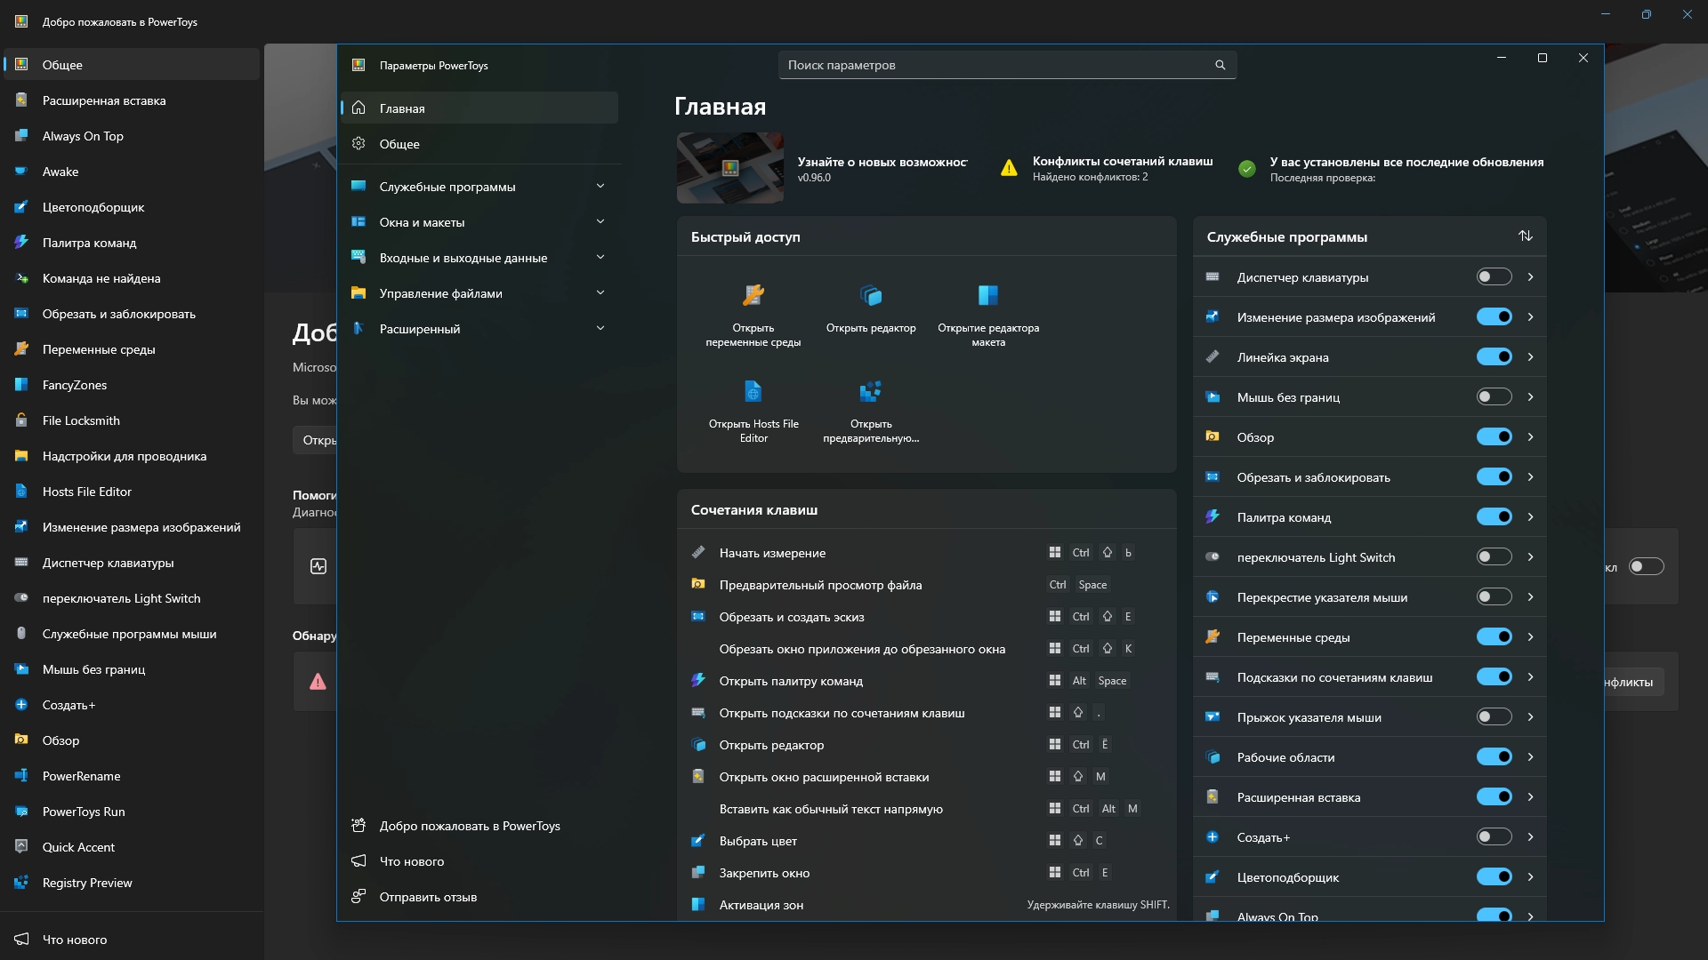Turn on the Light Switch toggle
This screenshot has height=960, width=1708.
(1494, 556)
